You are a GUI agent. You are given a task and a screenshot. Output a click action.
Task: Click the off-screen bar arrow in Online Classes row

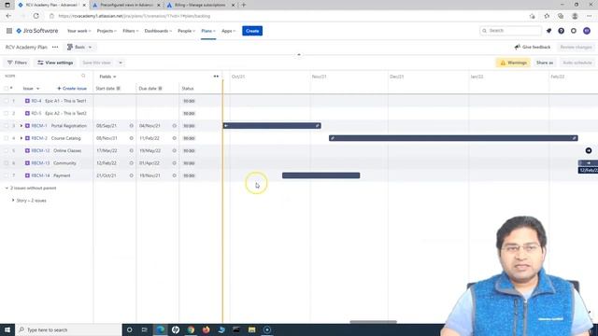tap(589, 150)
